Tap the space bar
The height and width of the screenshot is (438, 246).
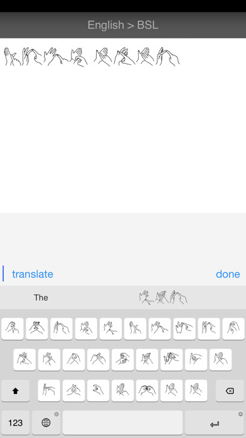122,422
